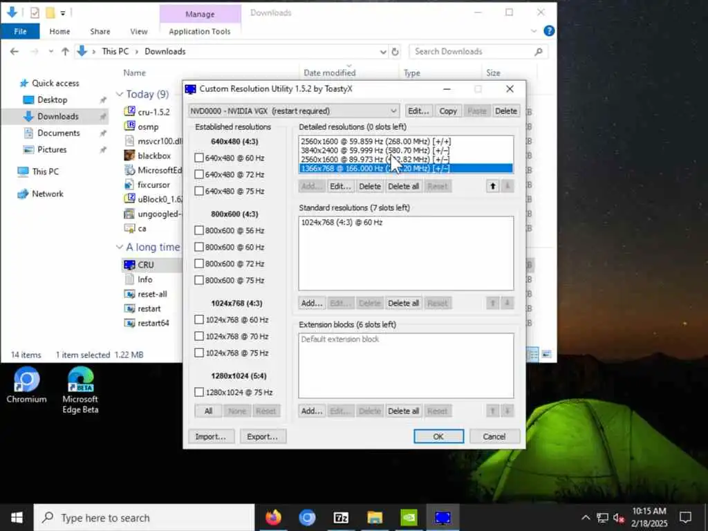Click the Export... button
The image size is (708, 531).
262,436
